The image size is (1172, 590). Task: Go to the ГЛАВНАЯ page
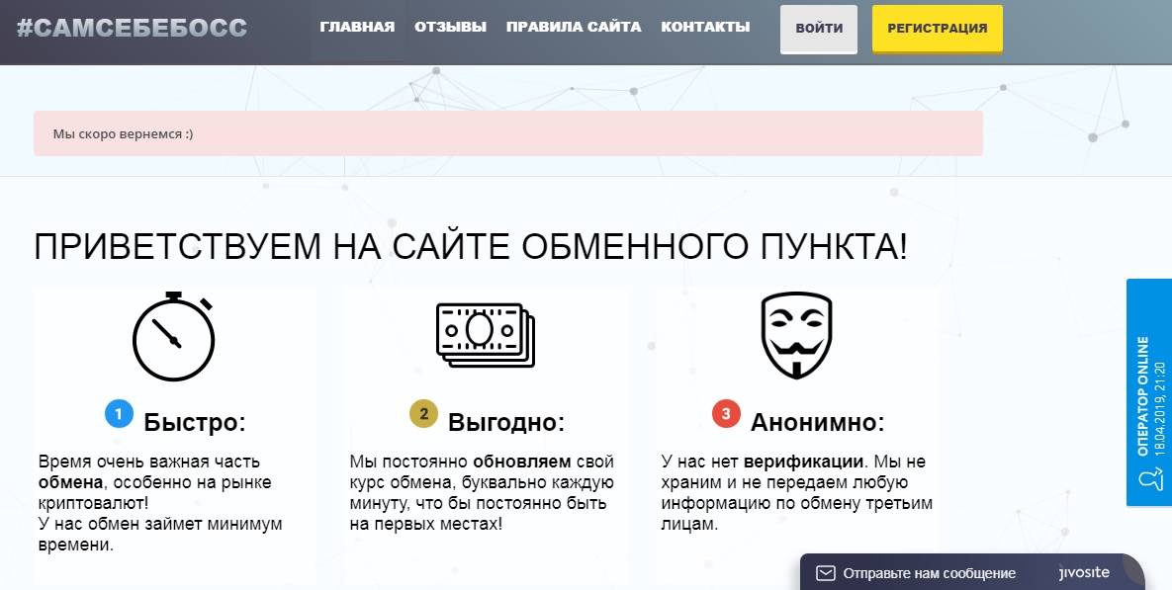point(357,28)
